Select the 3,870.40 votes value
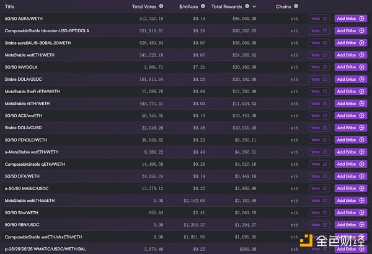Viewport: 372px width, 254px height. pos(154,249)
